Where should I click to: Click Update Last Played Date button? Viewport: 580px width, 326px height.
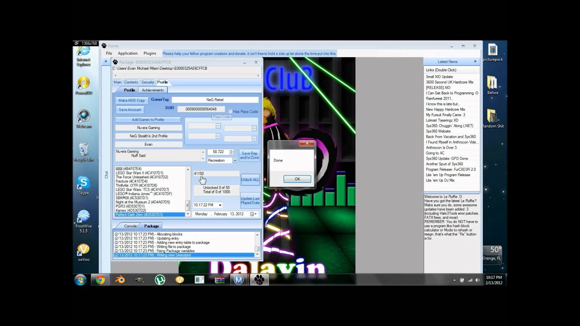point(250,201)
